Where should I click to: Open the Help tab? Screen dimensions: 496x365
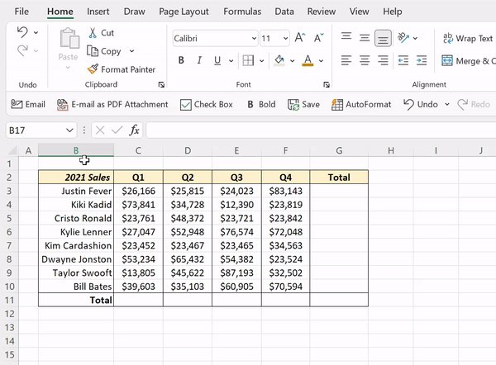(393, 12)
